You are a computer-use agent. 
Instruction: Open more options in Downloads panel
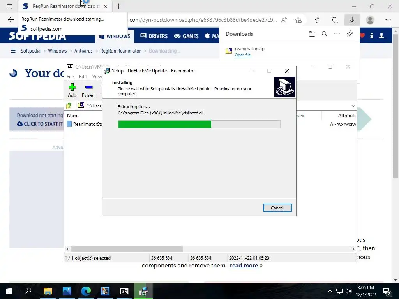[x=337, y=34]
